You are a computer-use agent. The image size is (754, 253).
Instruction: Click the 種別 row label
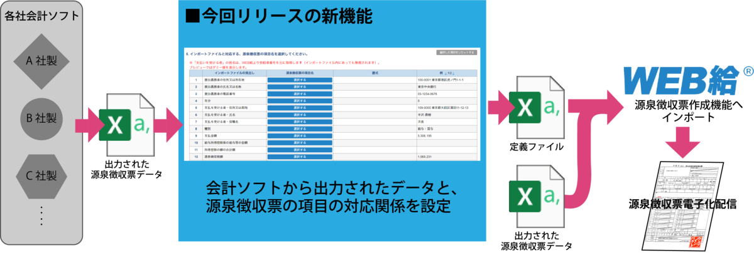click(x=208, y=128)
